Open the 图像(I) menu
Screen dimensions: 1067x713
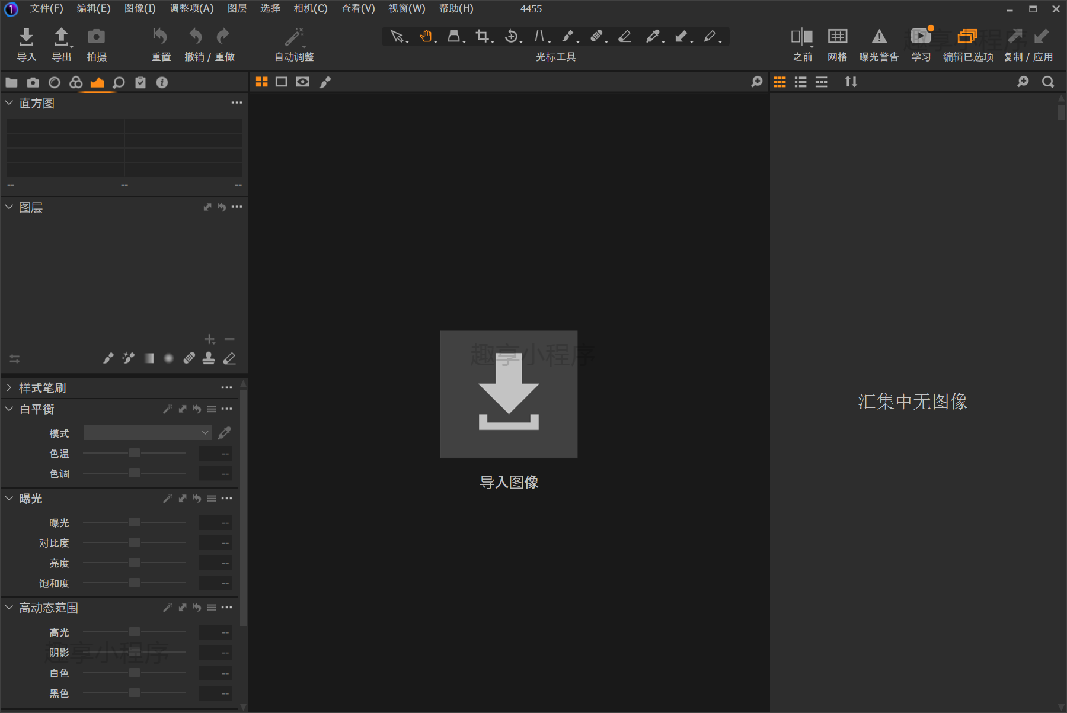140,8
